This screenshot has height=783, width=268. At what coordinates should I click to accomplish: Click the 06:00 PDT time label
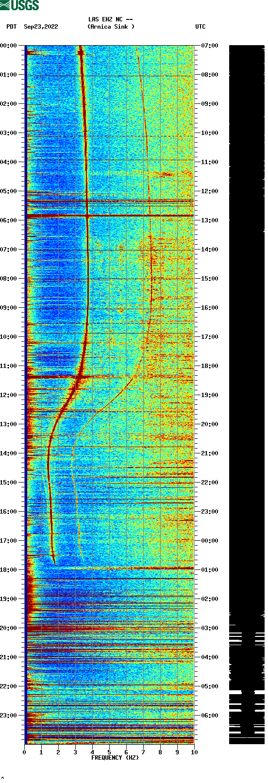click(x=8, y=220)
